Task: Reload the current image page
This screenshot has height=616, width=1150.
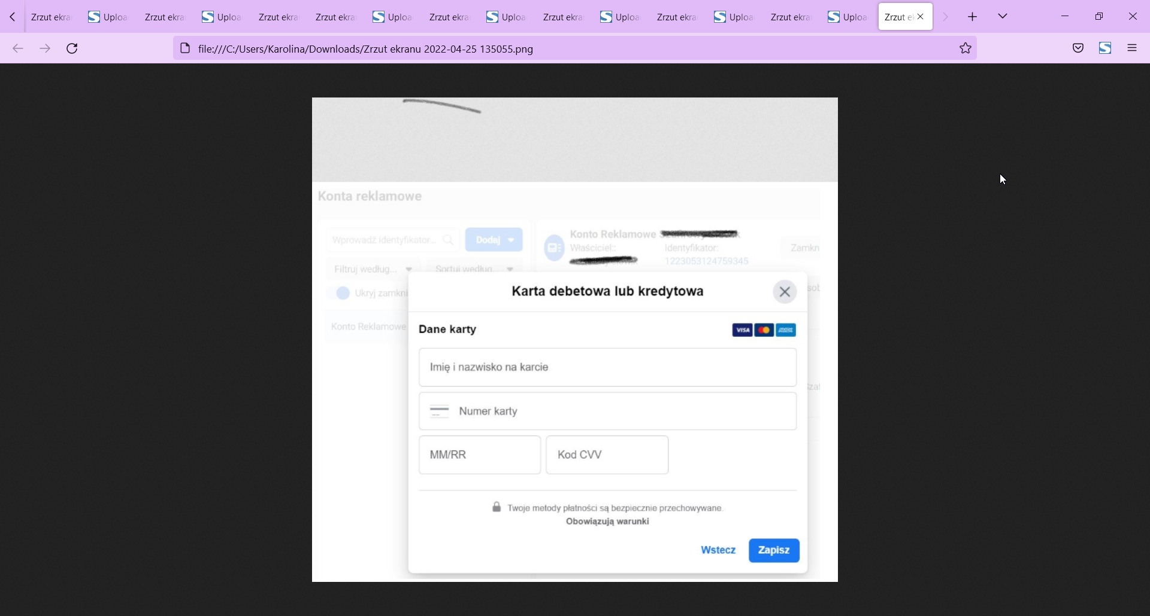Action: click(x=72, y=48)
